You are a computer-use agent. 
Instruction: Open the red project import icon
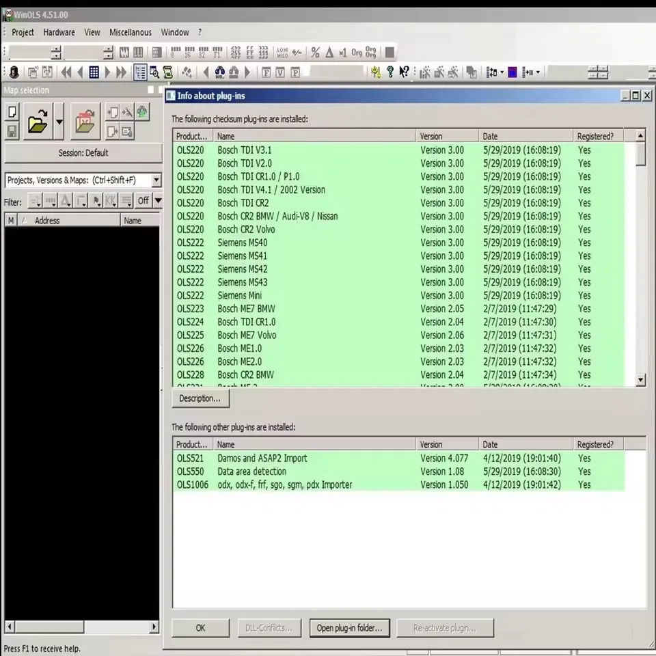pyautogui.click(x=85, y=120)
